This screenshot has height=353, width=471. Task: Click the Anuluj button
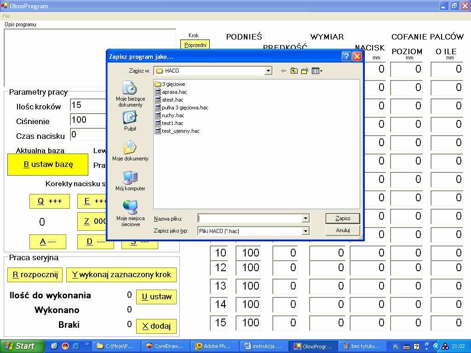(x=343, y=230)
